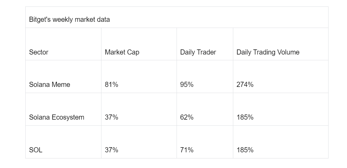Click the SOL row label
The width and height of the screenshot is (347, 168).
[36, 150]
